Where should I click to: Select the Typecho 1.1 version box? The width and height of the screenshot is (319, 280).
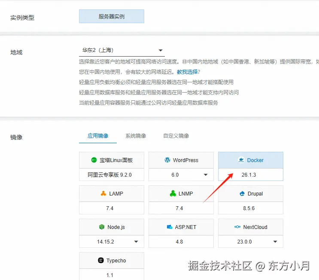click(112, 274)
